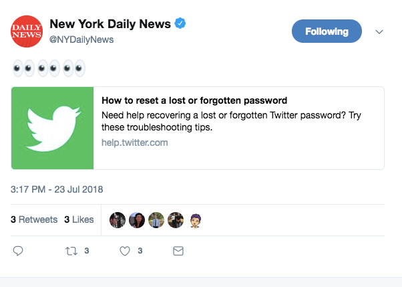Click the purple-haired cartoon avatar
Screen dimensions: 402x287
196,221
